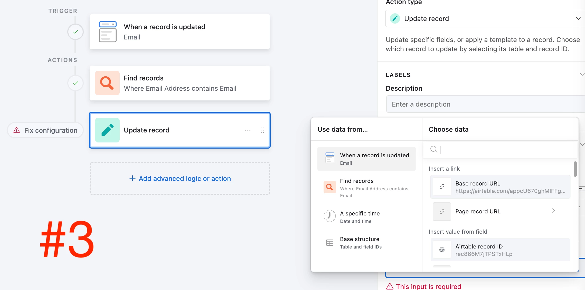
Task: Click the table icon for Base structure
Action: tap(329, 242)
